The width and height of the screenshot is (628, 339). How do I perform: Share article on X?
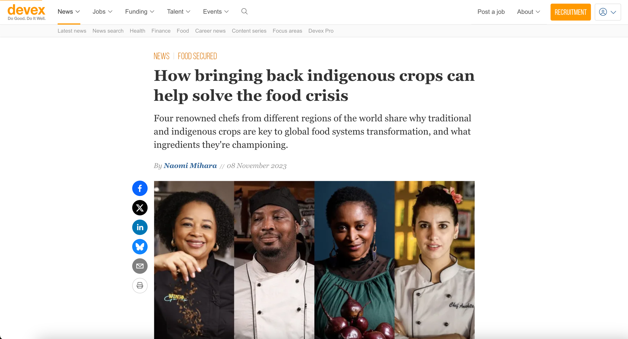pyautogui.click(x=140, y=208)
